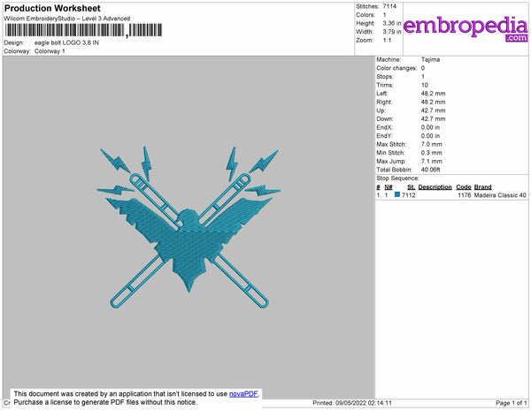Select the 'Printed: 09/05/2022 02:14:11' timestamp
The height and width of the screenshot is (410, 531).
tap(352, 403)
